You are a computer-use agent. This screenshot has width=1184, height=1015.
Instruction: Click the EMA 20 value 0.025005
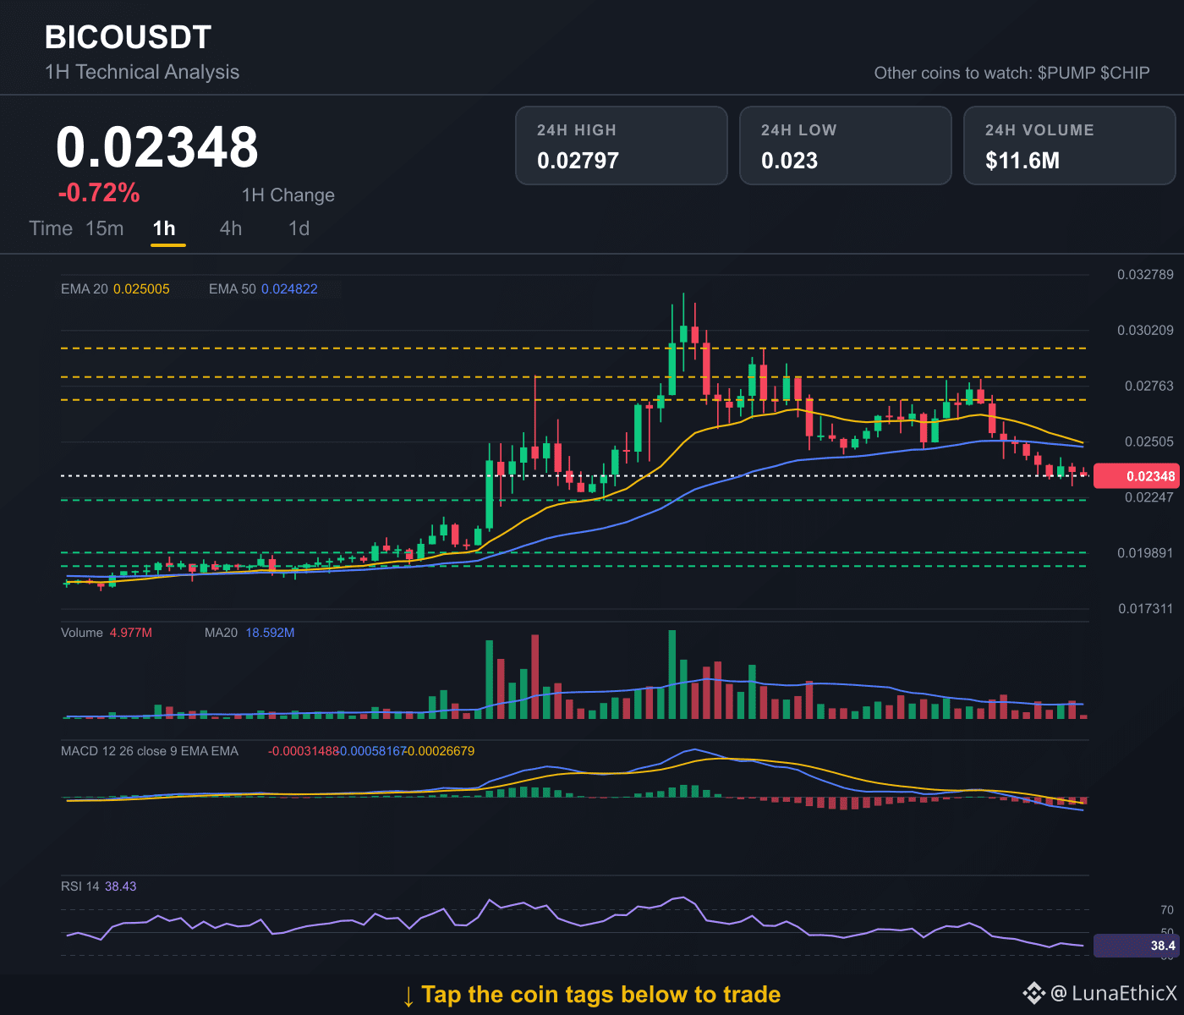(x=141, y=289)
